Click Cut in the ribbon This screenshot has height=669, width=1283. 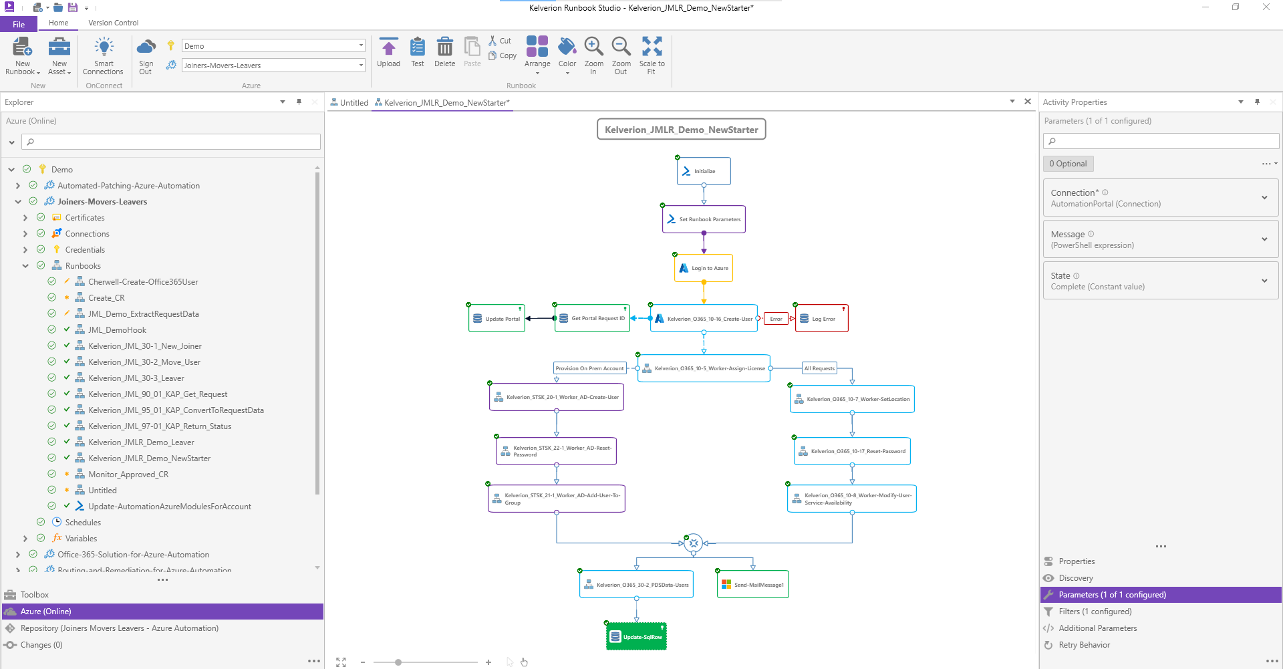(500, 41)
